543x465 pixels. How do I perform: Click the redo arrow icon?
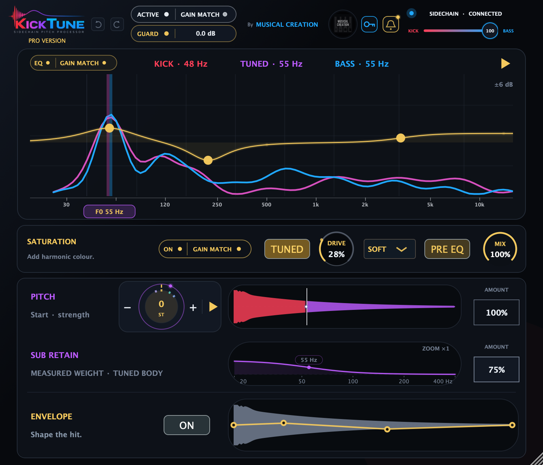pos(117,24)
